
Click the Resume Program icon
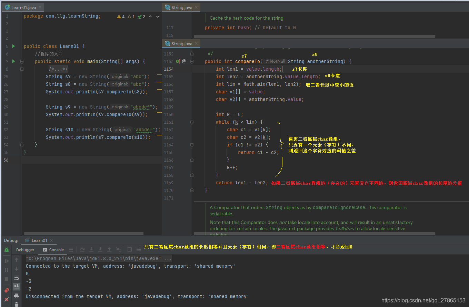point(7,261)
